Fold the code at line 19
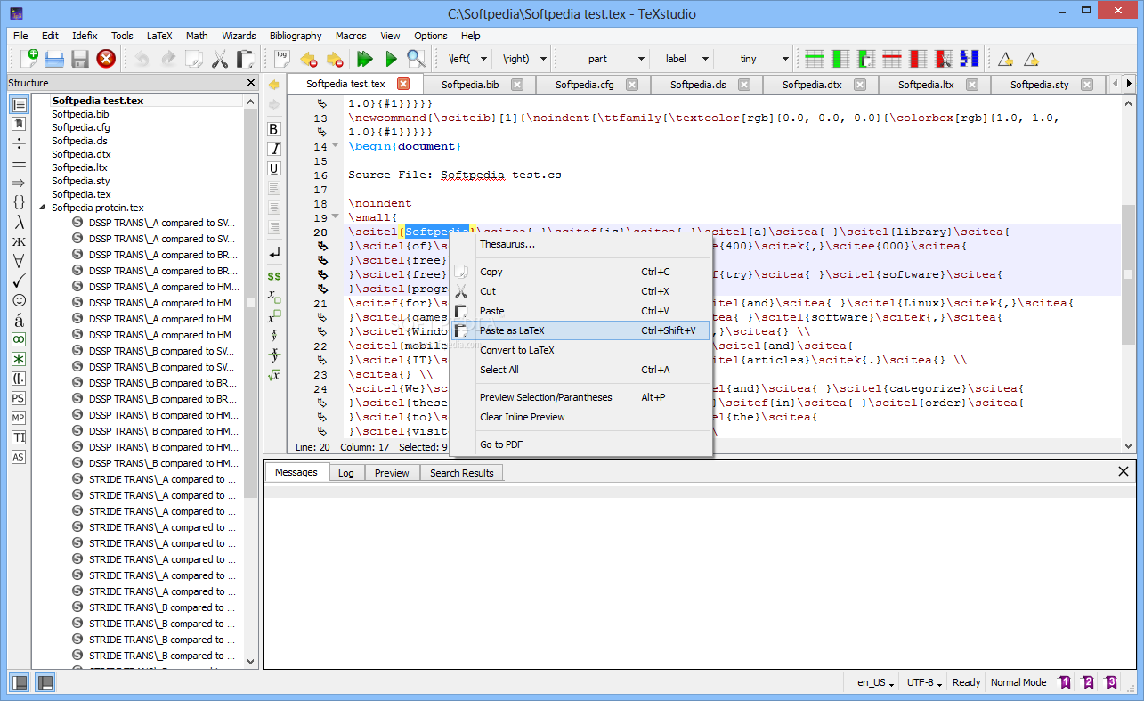The image size is (1144, 701). 335,216
